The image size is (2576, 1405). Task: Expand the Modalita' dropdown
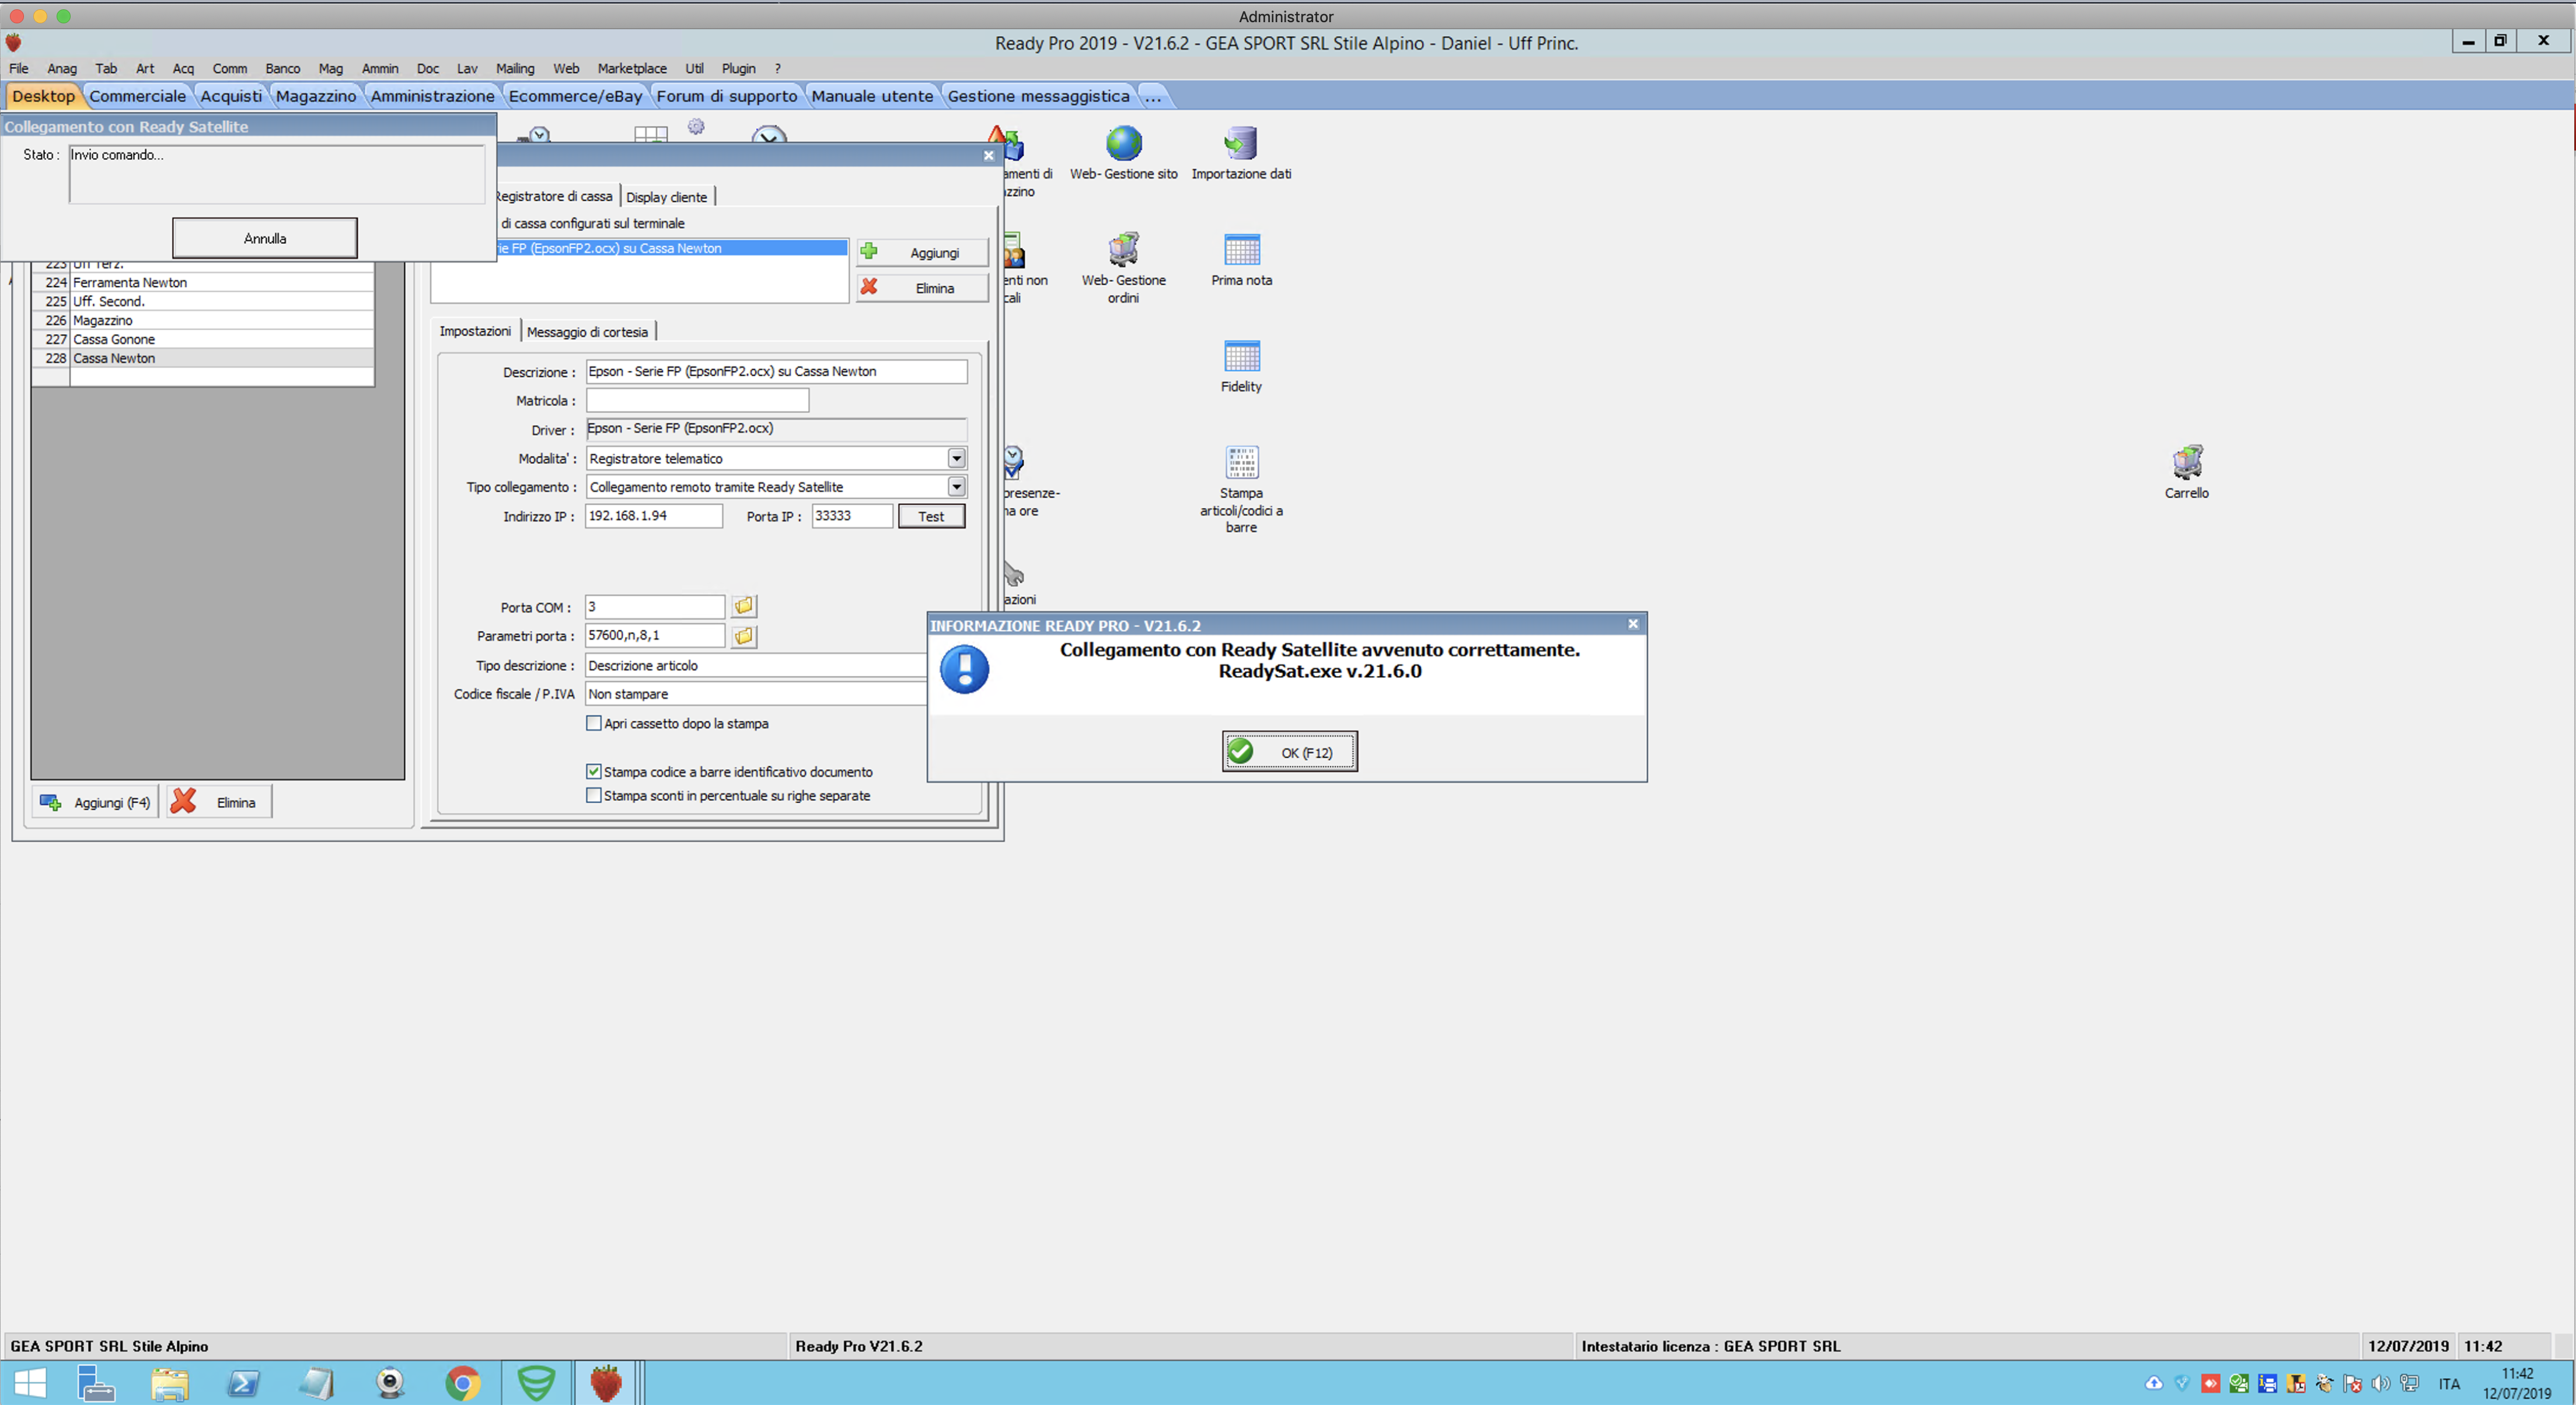(x=956, y=459)
